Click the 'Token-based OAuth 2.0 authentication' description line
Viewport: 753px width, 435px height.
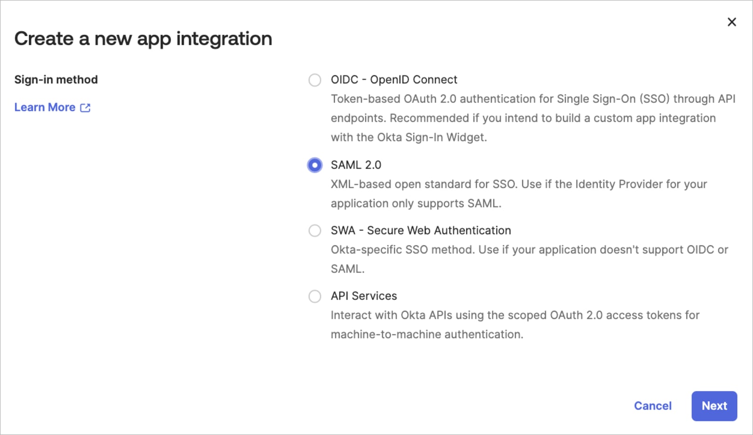(533, 99)
